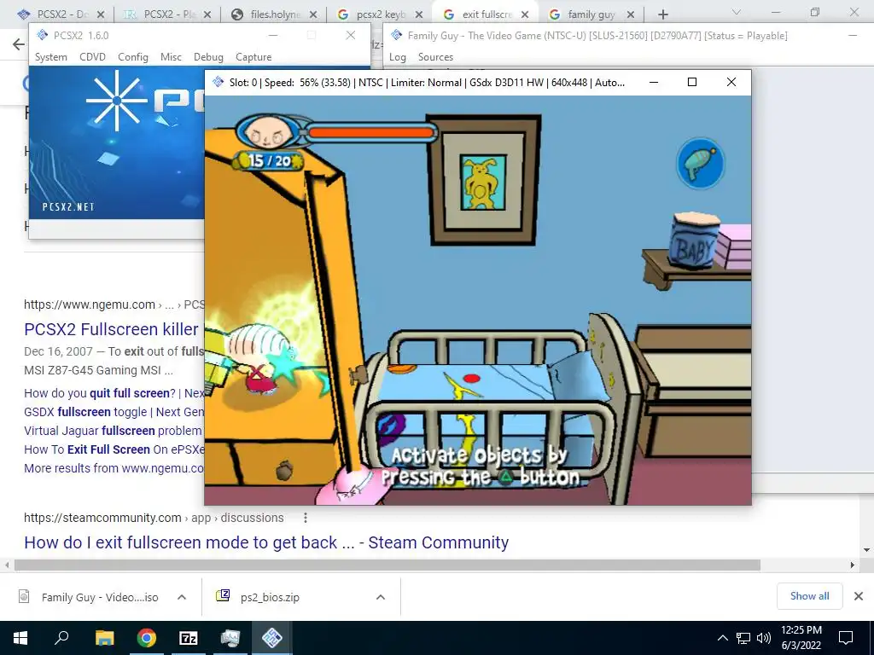Click PCSX2 1.6.0 window title icon
The width and height of the screenshot is (874, 655).
pyautogui.click(x=43, y=35)
